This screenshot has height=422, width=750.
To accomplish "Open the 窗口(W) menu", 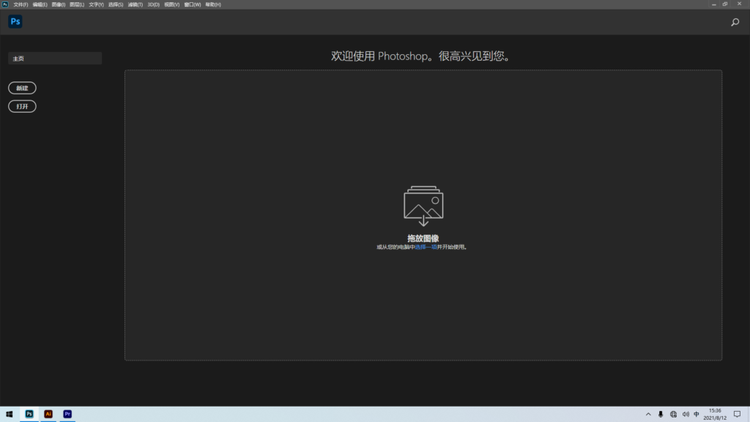I will 193,4.
